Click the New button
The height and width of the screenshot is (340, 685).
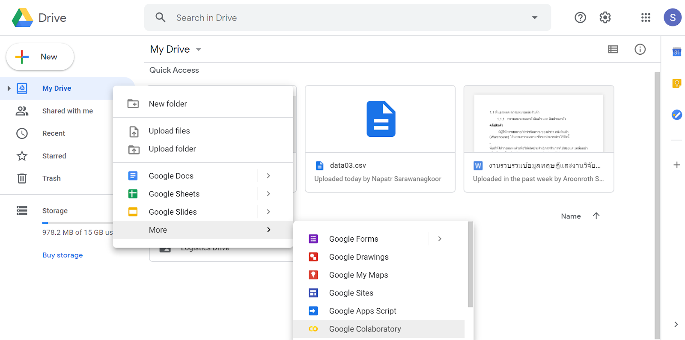40,57
